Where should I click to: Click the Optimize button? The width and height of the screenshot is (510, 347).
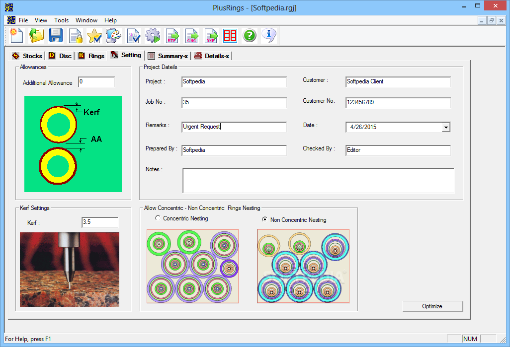[x=432, y=306]
